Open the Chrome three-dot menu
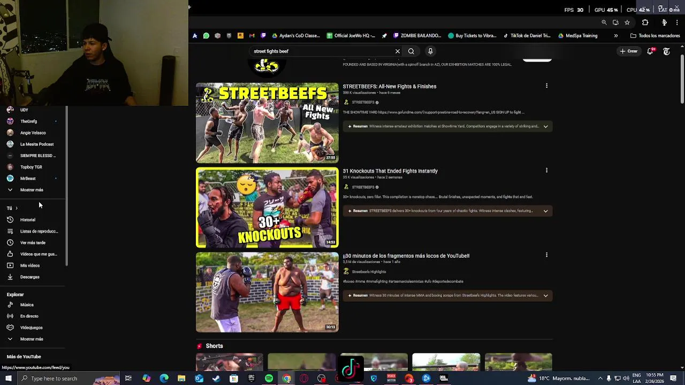685x385 pixels. (677, 22)
